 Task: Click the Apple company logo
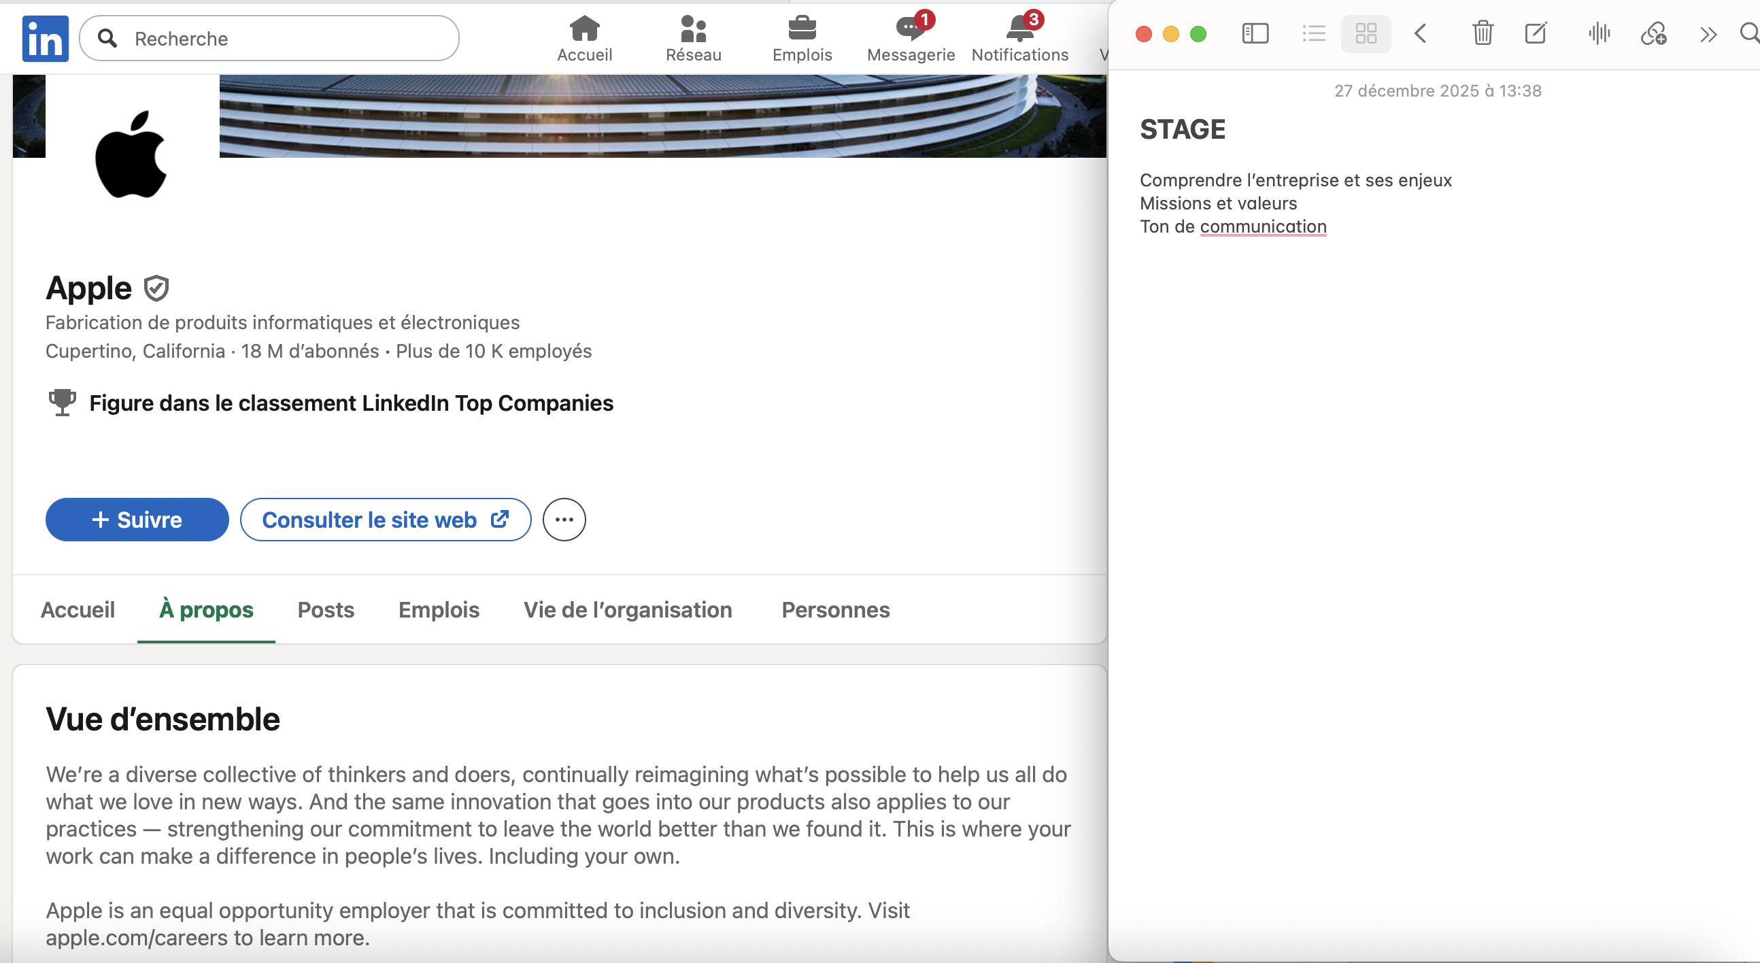click(132, 154)
